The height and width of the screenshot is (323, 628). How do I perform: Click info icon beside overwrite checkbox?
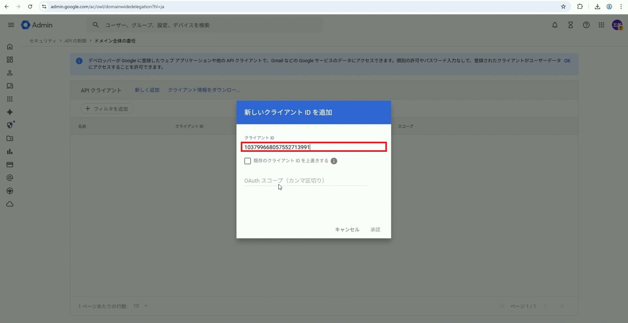(334, 161)
